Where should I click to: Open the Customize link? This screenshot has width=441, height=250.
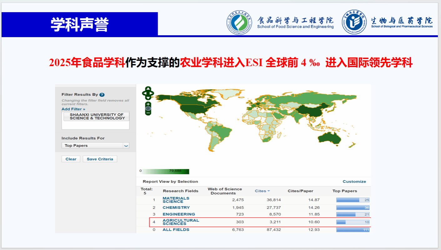point(354,181)
